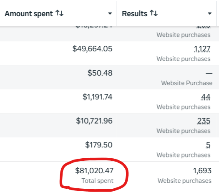Click the $81,020.47 total spent value

(x=94, y=171)
